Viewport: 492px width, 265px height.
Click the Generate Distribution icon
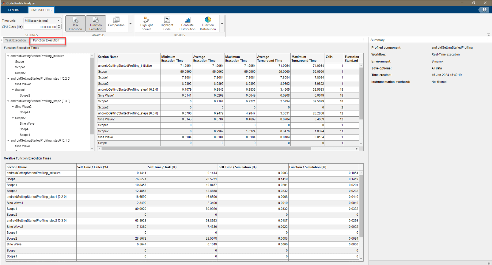pos(187,23)
